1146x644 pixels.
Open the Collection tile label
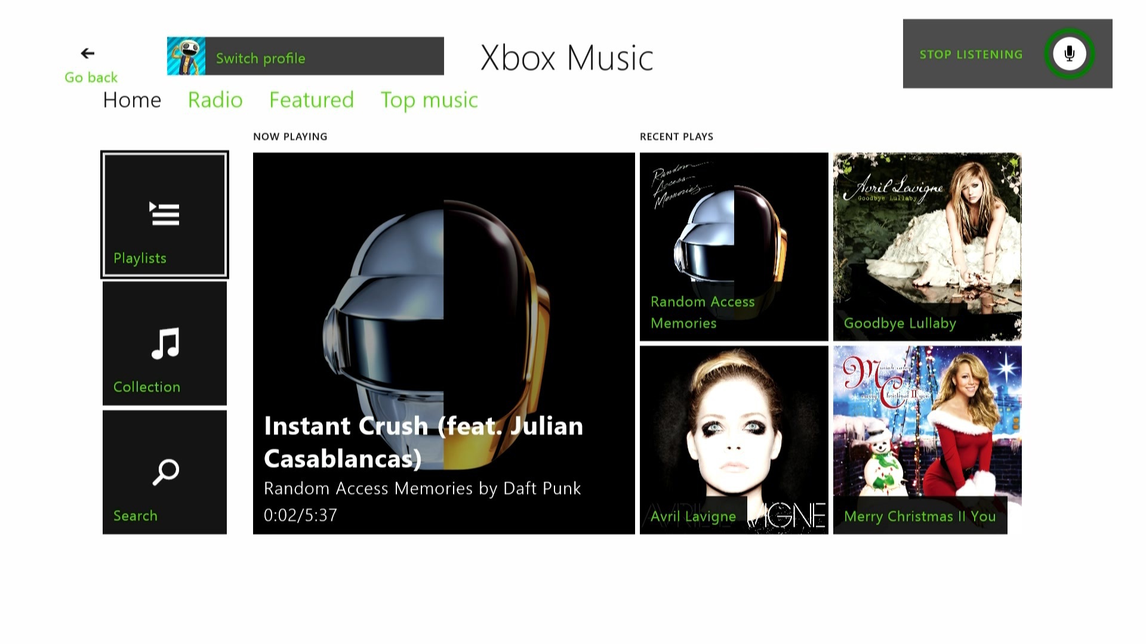[147, 387]
